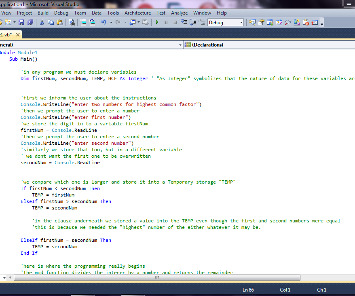Viewport: 355px width, 296px height.
Task: Start debugging with the green play icon
Action: point(157,22)
